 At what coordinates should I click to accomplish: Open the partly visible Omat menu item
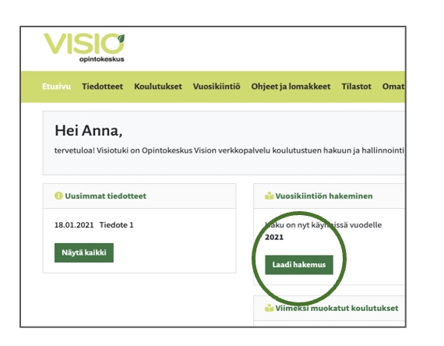(x=393, y=86)
